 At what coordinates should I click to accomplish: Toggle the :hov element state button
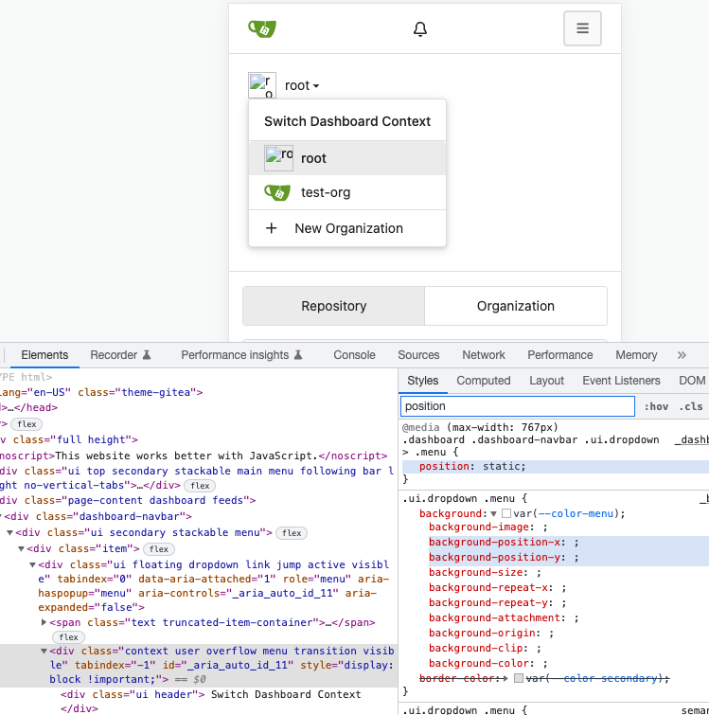656,406
